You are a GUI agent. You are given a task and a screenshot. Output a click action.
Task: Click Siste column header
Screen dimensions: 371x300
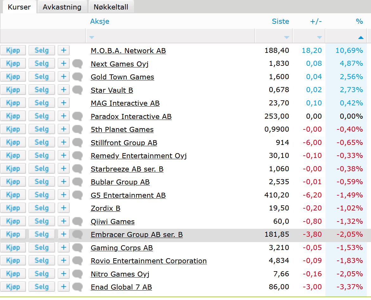click(x=280, y=21)
